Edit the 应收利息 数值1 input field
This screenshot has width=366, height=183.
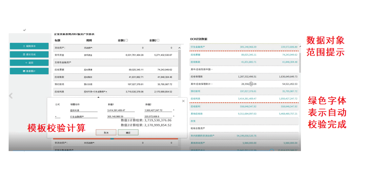point(121,110)
